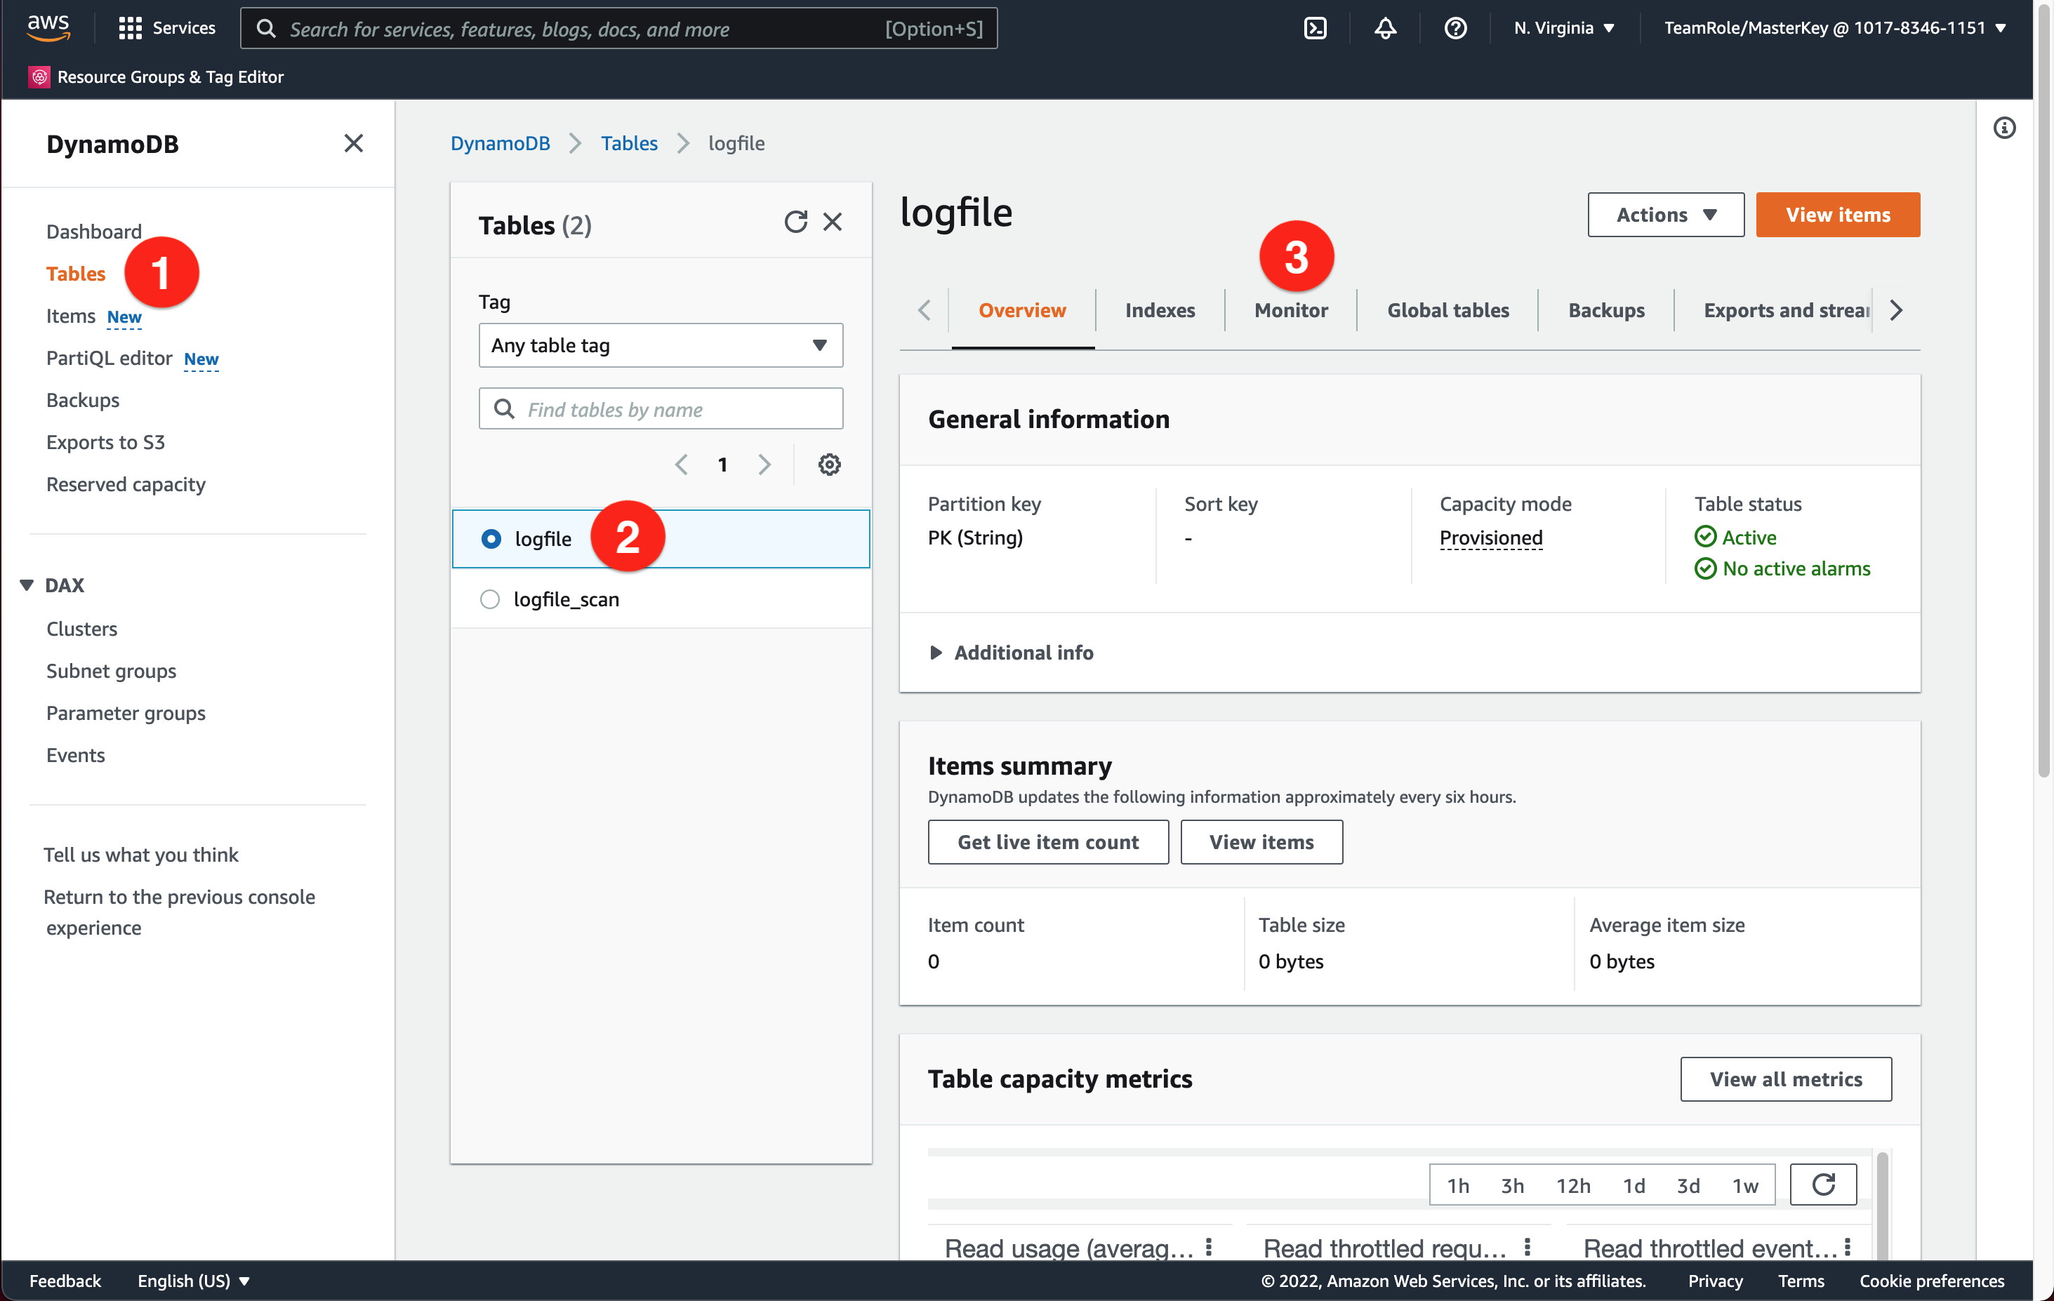2054x1301 pixels.
Task: Switch to the Exports and streams tab
Action: point(1786,310)
